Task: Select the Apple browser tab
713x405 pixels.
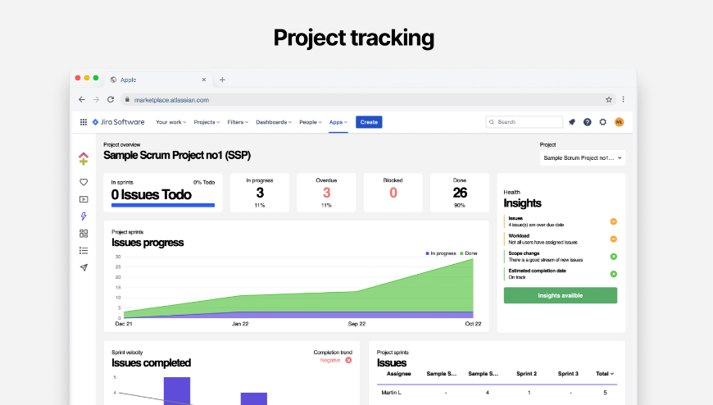Action: [x=157, y=80]
